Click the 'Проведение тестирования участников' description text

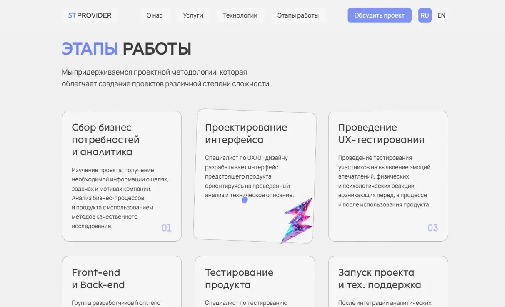[385, 181]
